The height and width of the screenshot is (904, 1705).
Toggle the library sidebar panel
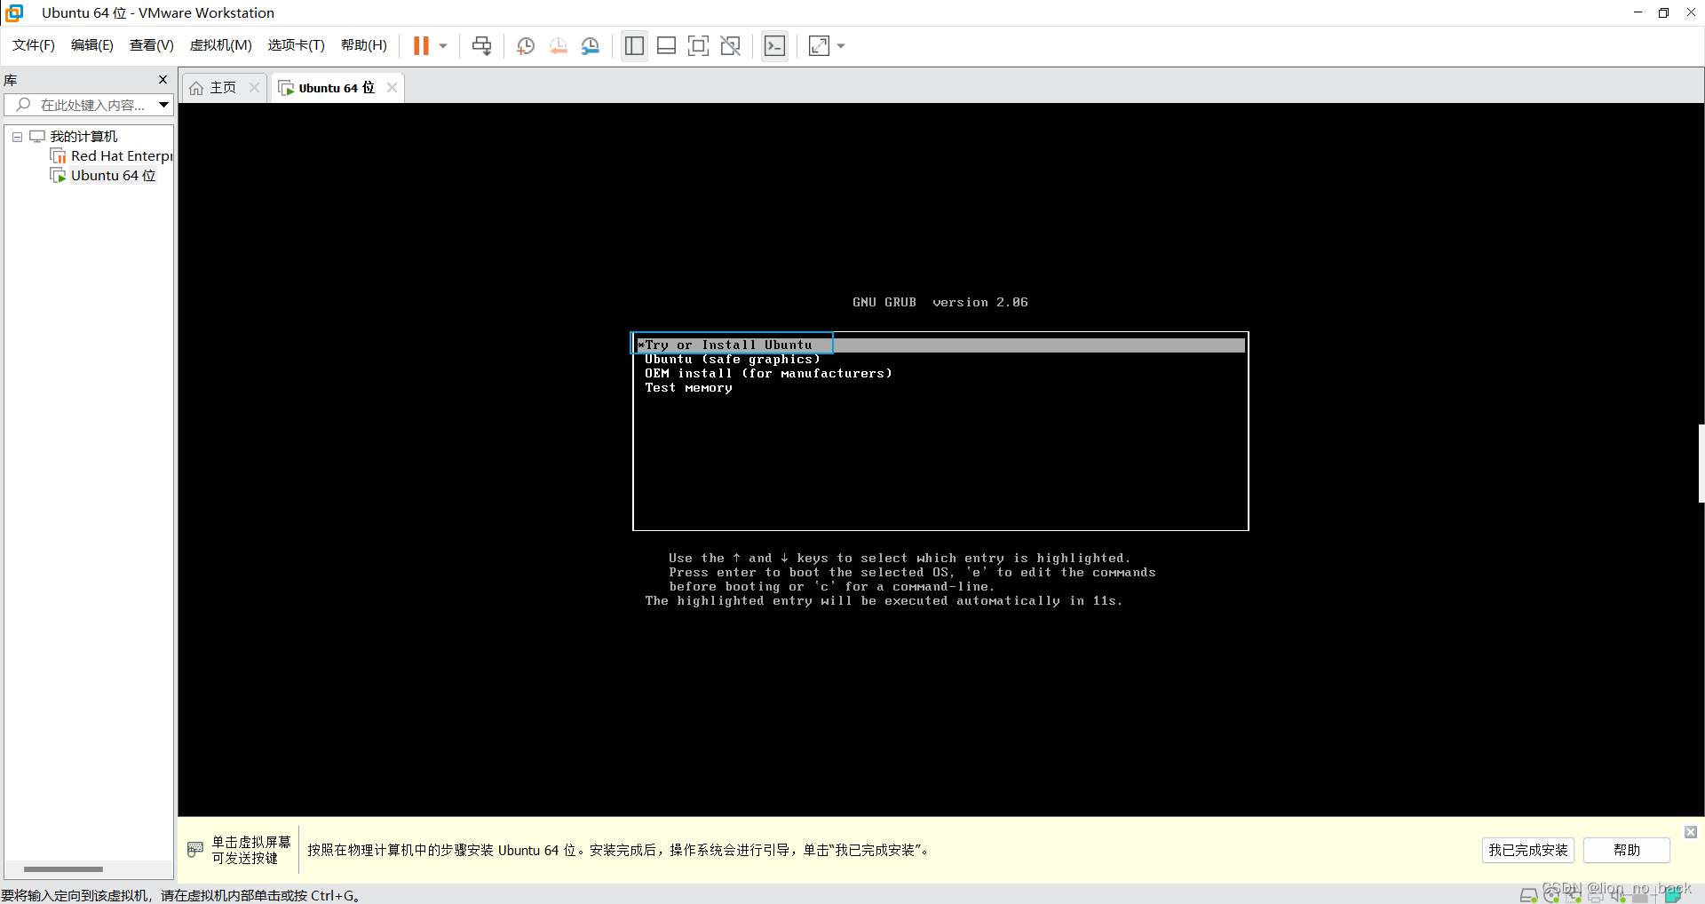634,45
